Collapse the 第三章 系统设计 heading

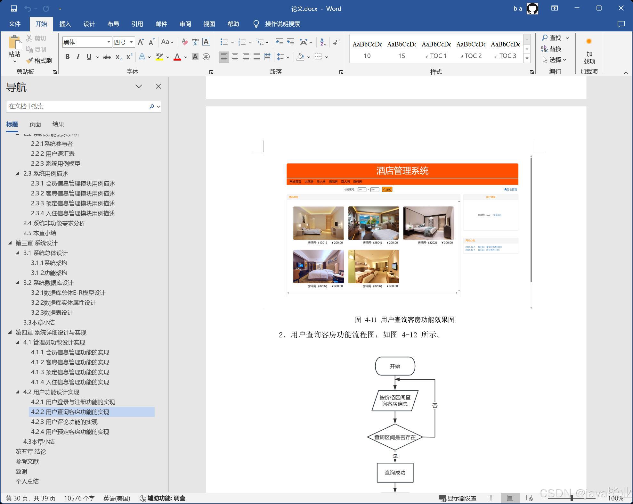(10, 243)
